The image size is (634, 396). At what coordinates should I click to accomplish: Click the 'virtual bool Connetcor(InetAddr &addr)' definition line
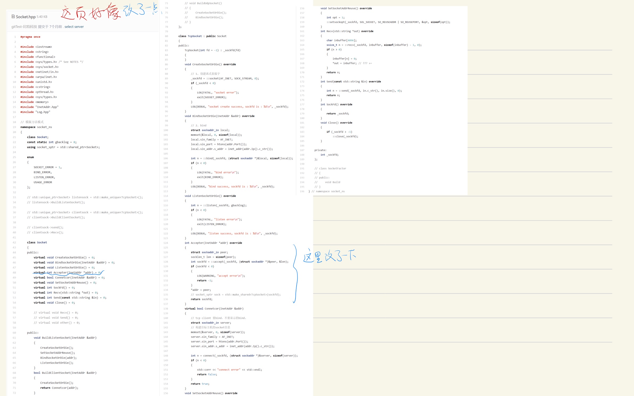click(214, 309)
